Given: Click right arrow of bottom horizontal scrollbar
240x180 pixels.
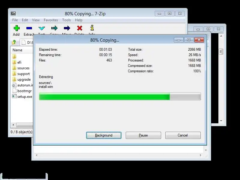Looking at the screenshot, I should (x=200, y=155).
